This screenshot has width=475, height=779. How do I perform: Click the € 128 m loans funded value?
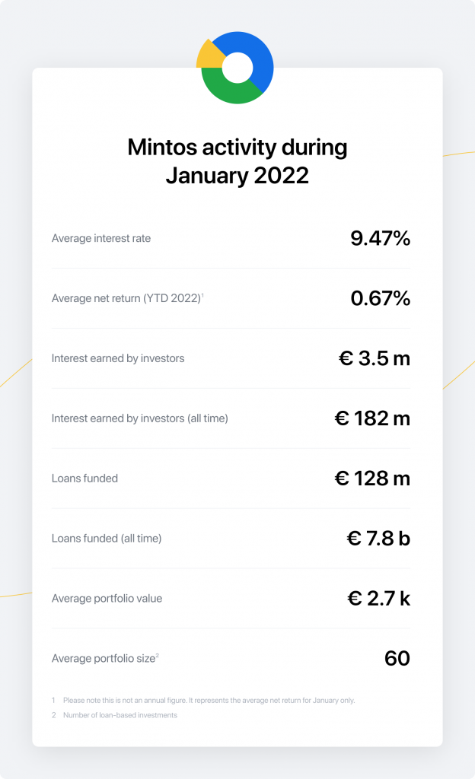point(372,479)
